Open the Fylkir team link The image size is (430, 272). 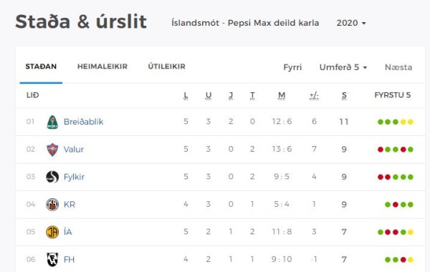tap(74, 177)
